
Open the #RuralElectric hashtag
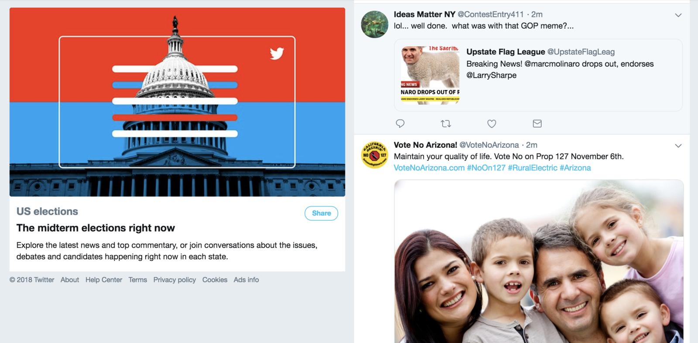[x=533, y=168]
